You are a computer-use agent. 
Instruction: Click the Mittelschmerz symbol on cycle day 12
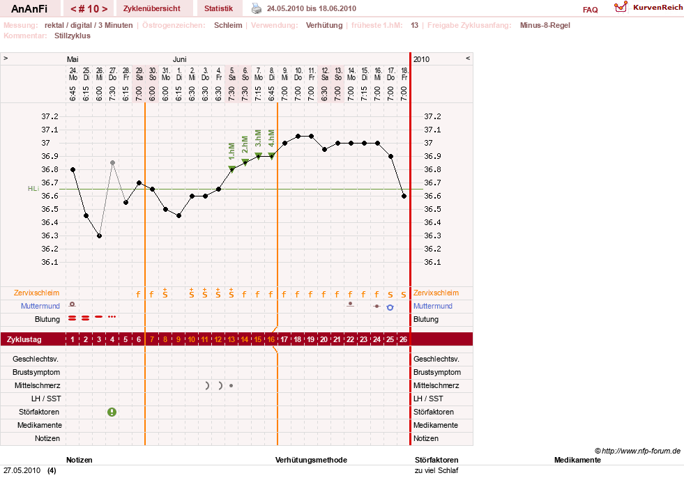pos(220,385)
